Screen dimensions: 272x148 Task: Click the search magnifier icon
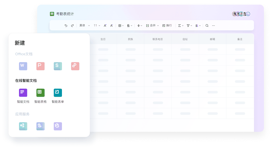click(x=207, y=26)
